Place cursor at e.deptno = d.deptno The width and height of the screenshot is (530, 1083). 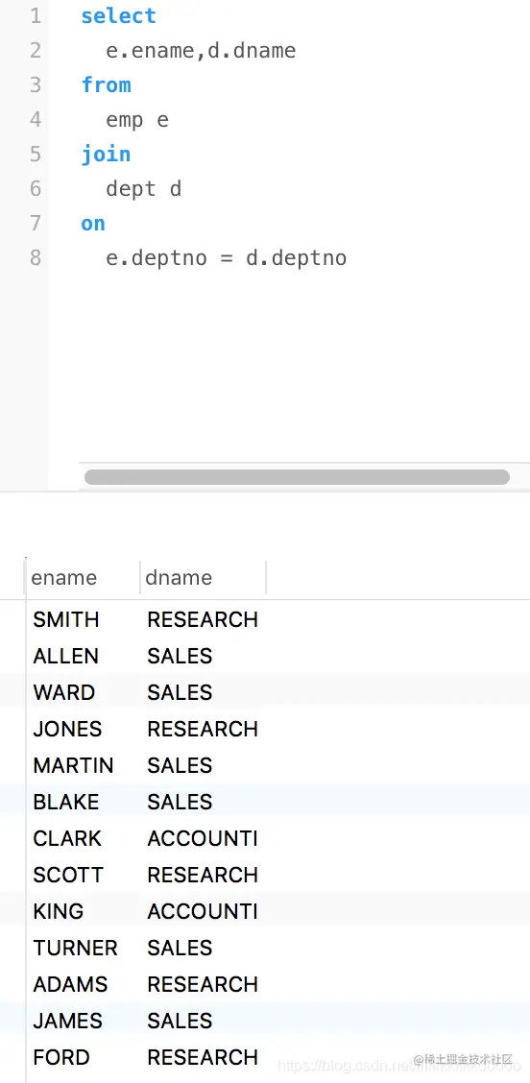[x=226, y=257]
